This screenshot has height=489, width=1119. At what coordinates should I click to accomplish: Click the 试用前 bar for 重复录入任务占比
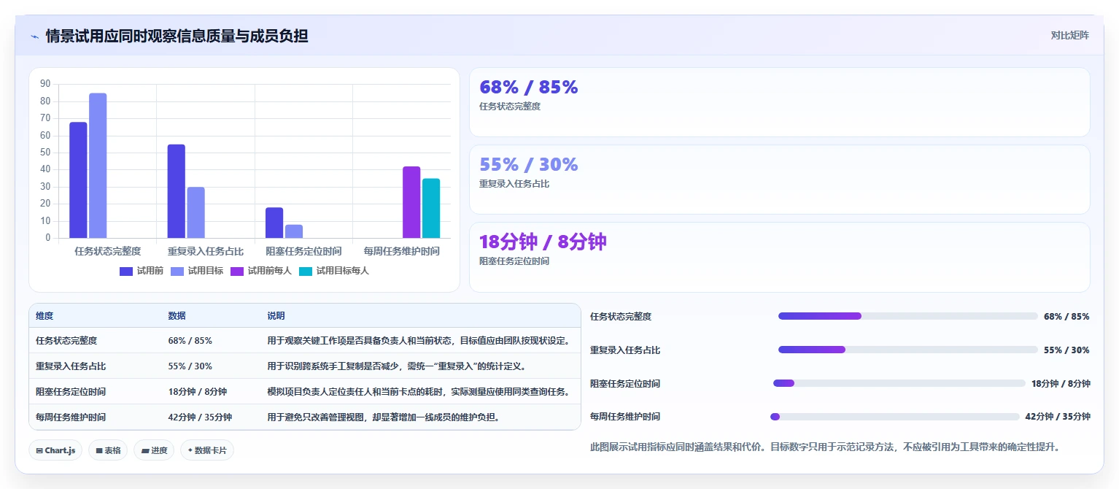click(x=176, y=191)
